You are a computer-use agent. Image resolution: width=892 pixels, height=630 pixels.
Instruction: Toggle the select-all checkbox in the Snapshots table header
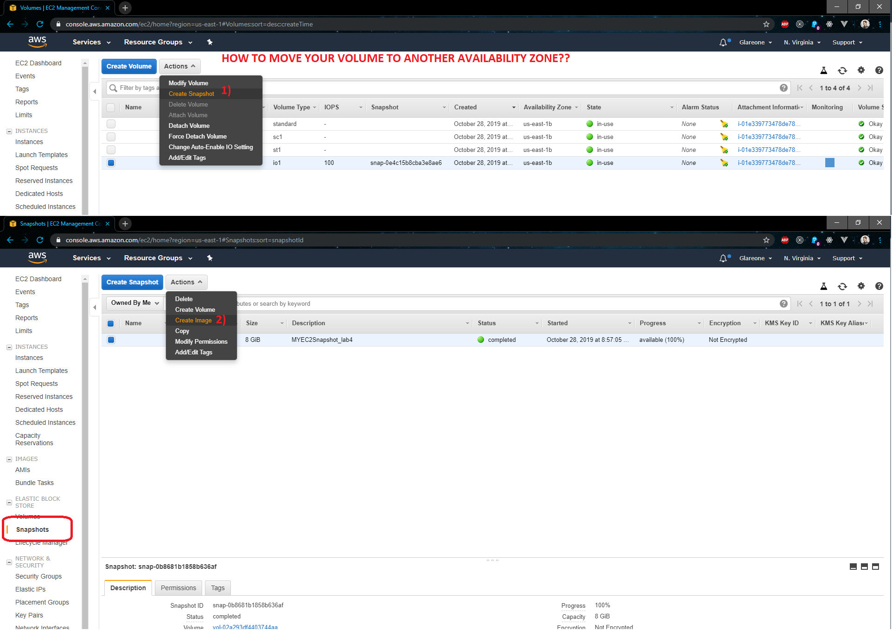[x=111, y=323]
